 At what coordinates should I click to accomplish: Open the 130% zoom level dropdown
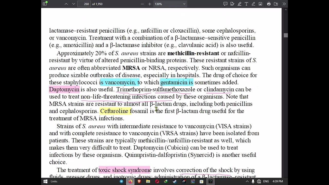pyautogui.click(x=170, y=4)
